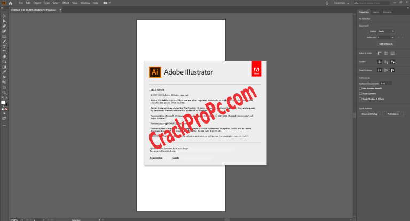Select the Paintbrush tool
This screenshot has width=410, height=221.
(x=4, y=42)
